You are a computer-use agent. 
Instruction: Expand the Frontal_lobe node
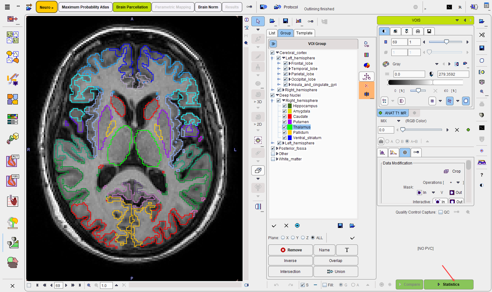pos(290,63)
